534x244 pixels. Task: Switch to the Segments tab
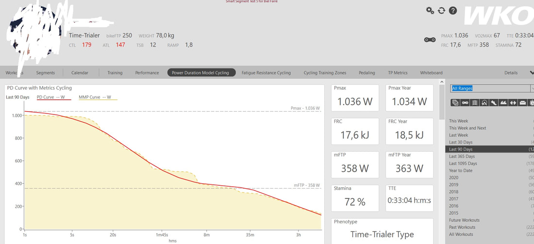[45, 72]
